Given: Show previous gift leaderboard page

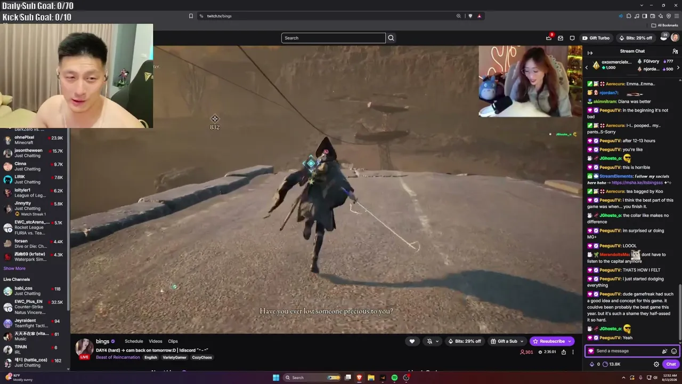Looking at the screenshot, I should click(587, 68).
